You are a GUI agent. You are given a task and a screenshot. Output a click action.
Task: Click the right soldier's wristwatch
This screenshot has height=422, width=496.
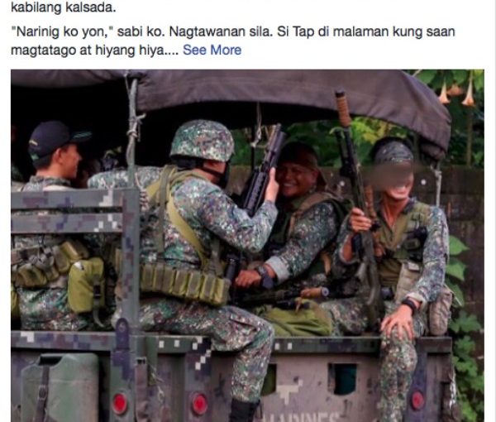click(410, 305)
